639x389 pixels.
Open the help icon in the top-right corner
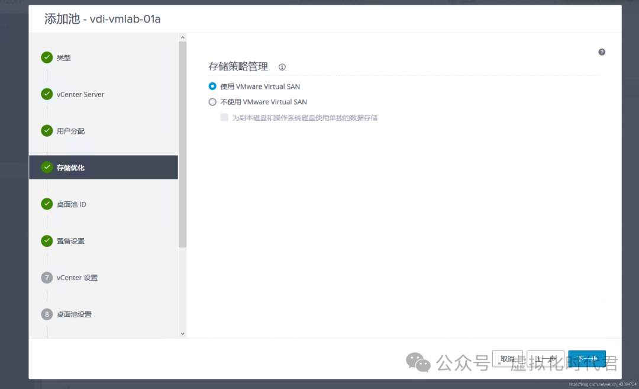(x=602, y=52)
